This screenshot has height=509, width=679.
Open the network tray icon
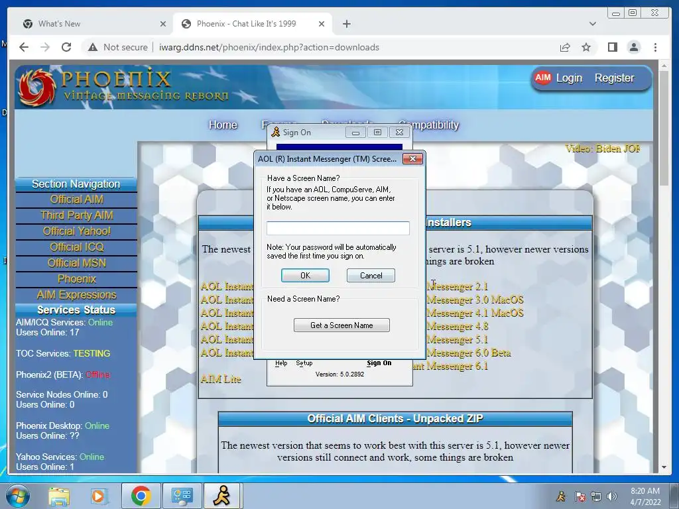coord(596,496)
